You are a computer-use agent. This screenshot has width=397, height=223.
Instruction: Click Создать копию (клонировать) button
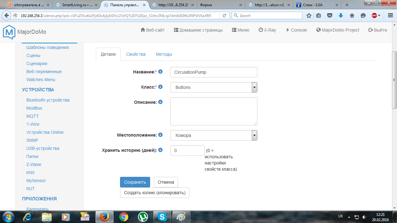(155, 193)
